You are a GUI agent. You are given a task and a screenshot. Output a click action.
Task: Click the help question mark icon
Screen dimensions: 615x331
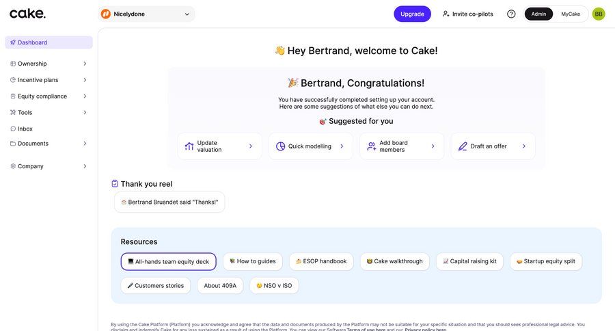(x=511, y=14)
